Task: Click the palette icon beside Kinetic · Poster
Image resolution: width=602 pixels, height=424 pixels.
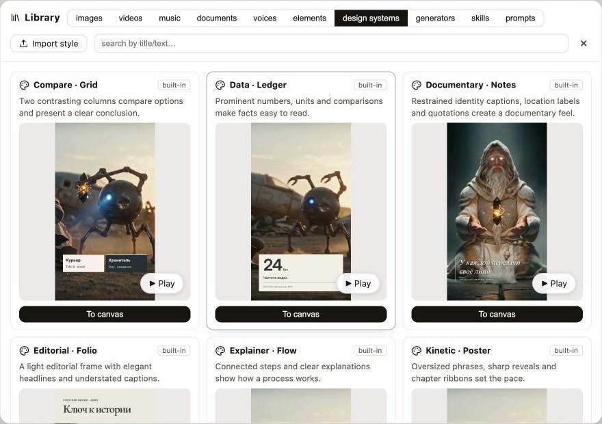Action: tap(417, 351)
